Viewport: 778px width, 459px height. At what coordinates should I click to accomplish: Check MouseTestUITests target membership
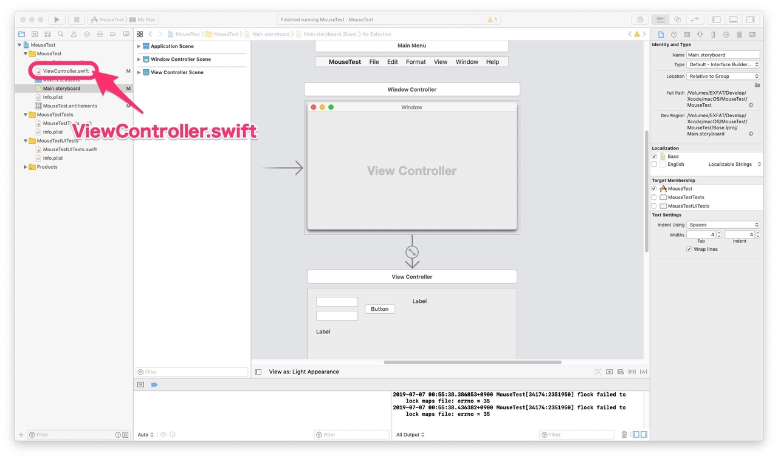coord(654,206)
